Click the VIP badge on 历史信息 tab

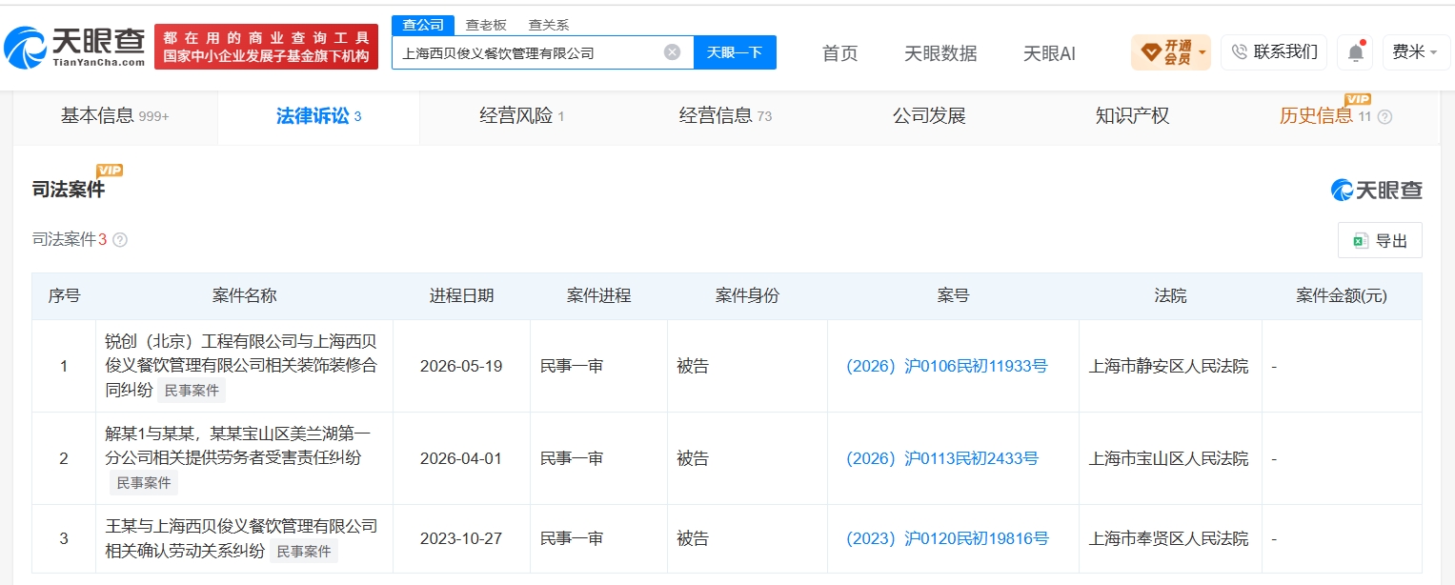click(1358, 99)
